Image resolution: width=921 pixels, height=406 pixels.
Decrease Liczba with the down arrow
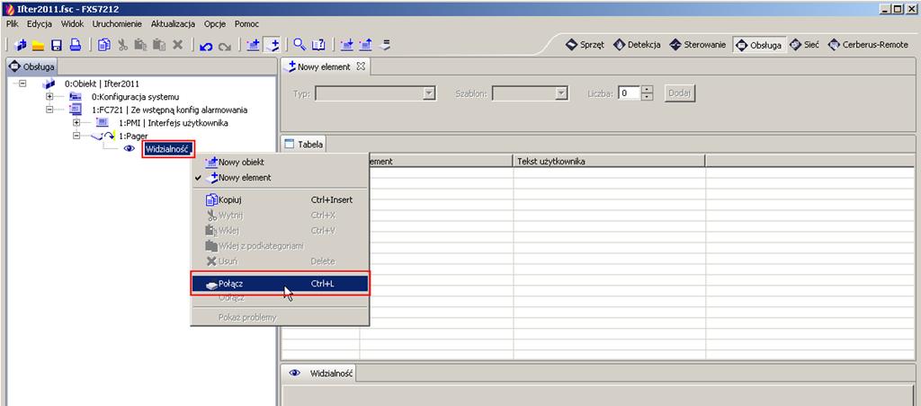coord(647,97)
